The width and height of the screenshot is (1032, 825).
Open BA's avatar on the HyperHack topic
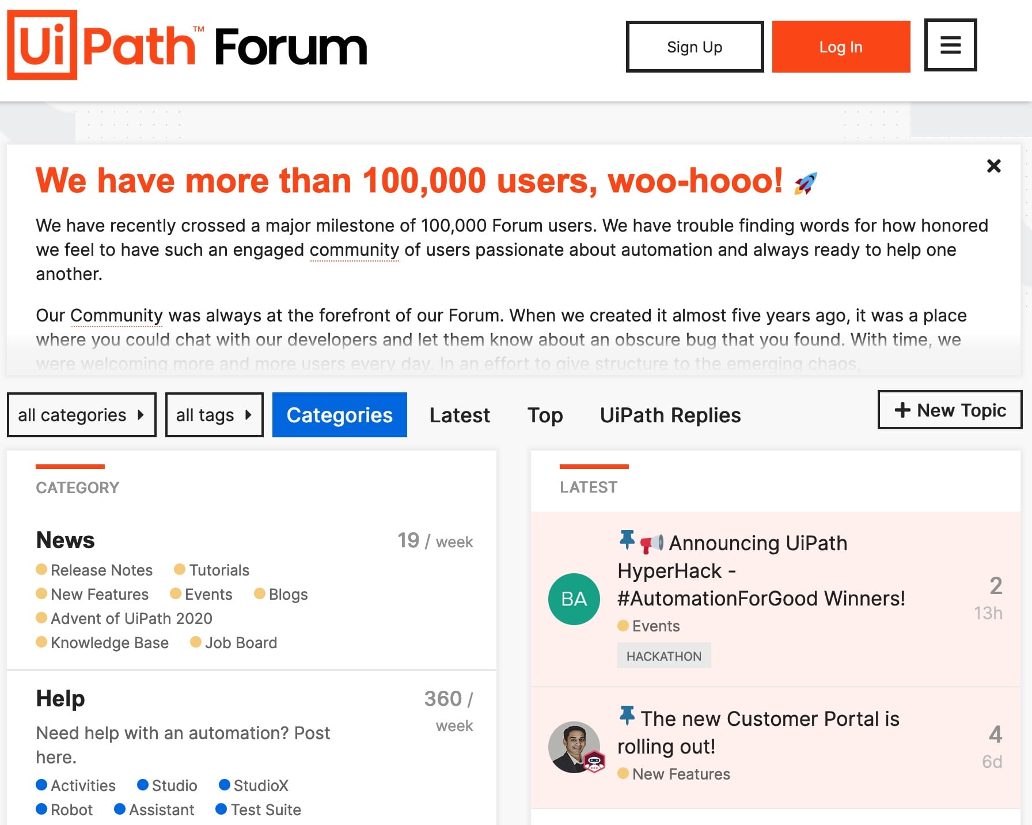(574, 598)
